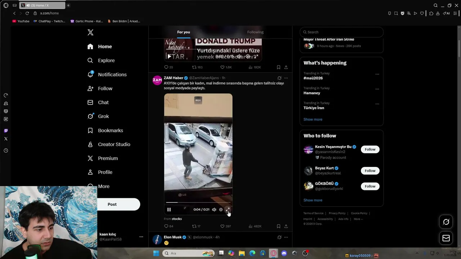Repost the ZAM Haber post

(196, 226)
